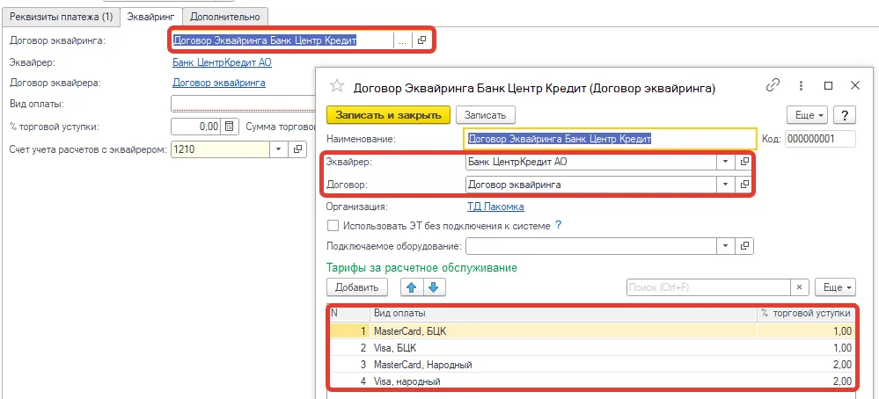
Task: Open help with question mark button
Action: pyautogui.click(x=844, y=115)
